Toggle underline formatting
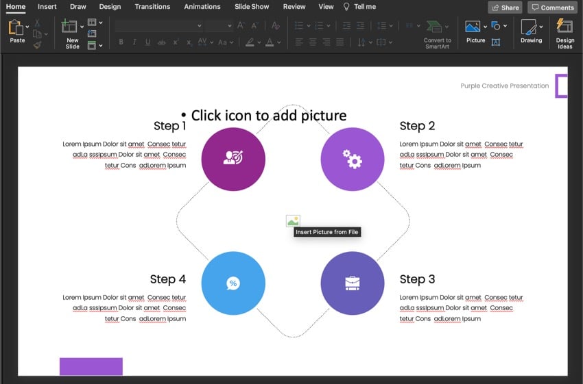This screenshot has width=583, height=384. (x=147, y=42)
